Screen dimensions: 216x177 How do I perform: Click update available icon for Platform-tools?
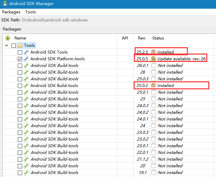pos(154,59)
